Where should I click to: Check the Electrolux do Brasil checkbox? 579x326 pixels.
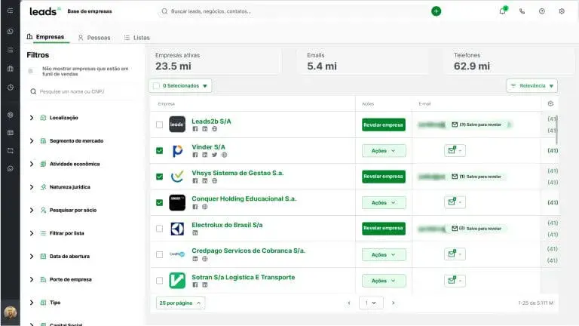click(x=159, y=229)
